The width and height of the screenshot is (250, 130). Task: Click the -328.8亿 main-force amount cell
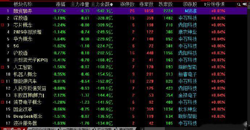104,18
